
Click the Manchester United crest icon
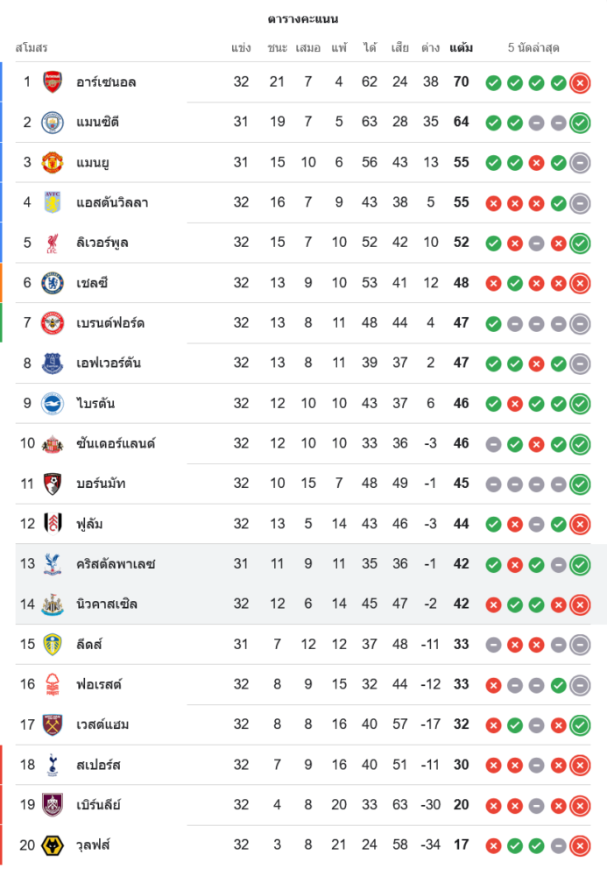53,163
